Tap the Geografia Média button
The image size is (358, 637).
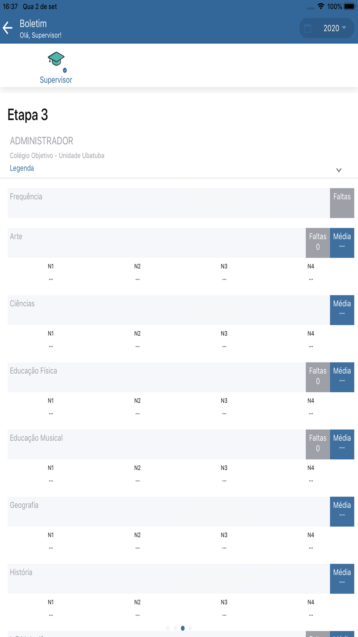342,511
